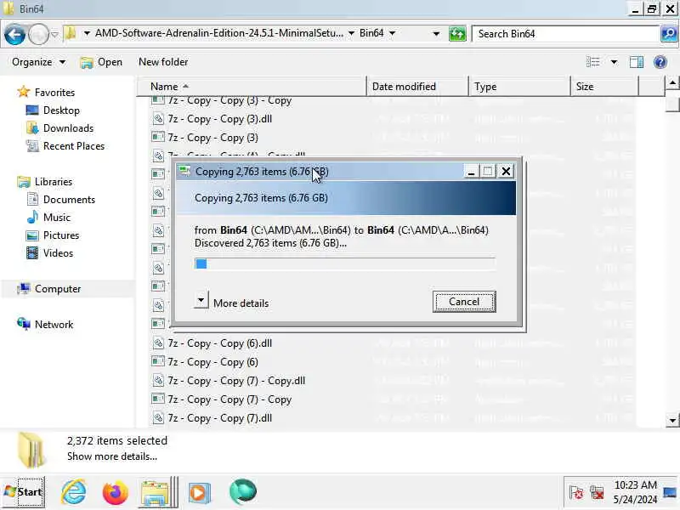
Task: Click the icon of 7z - Copy - Copy (7).dll
Action: click(158, 417)
